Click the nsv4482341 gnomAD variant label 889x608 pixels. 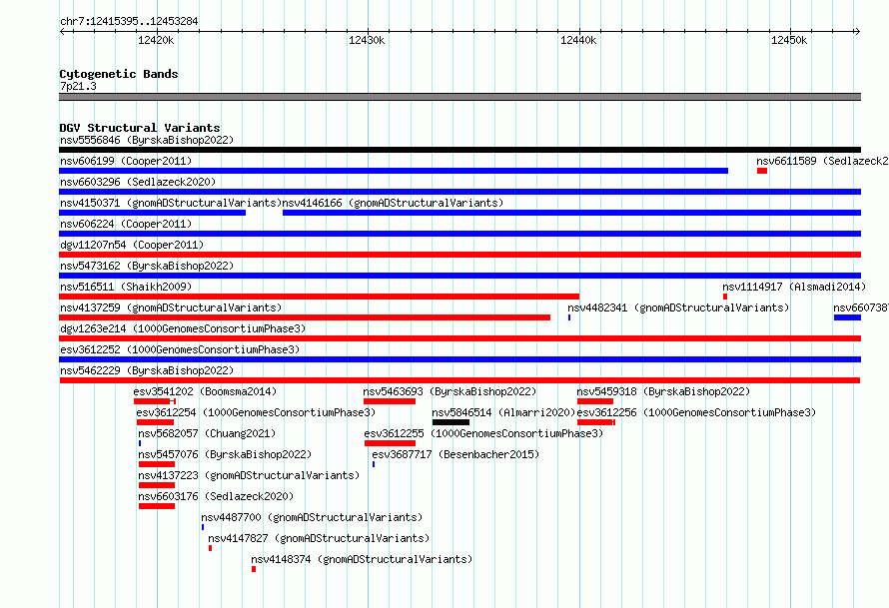point(678,307)
